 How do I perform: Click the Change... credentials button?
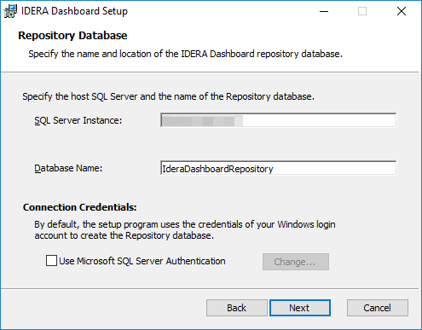(x=296, y=262)
